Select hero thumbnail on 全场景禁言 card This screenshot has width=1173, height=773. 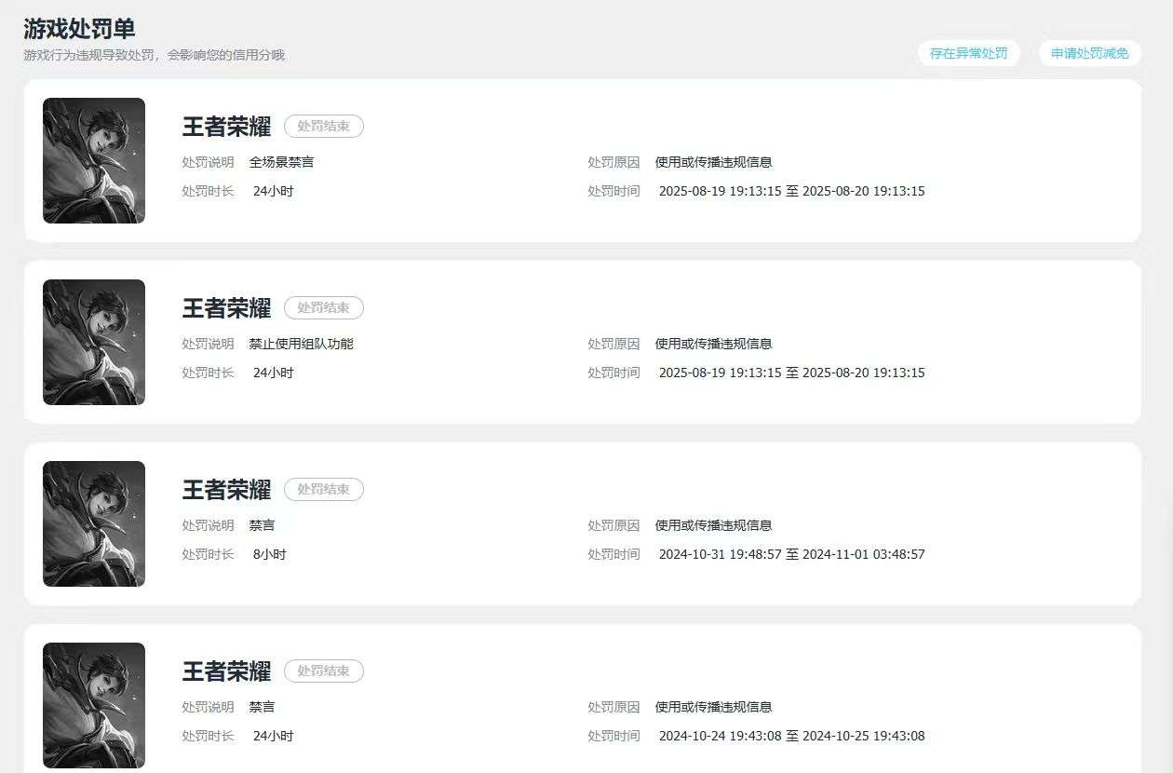(x=94, y=160)
